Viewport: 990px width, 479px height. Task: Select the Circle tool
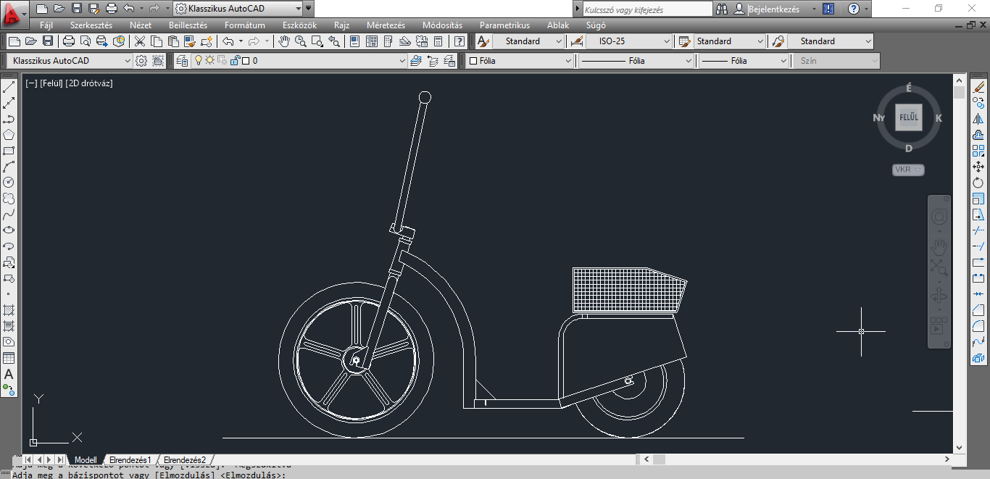pos(9,183)
